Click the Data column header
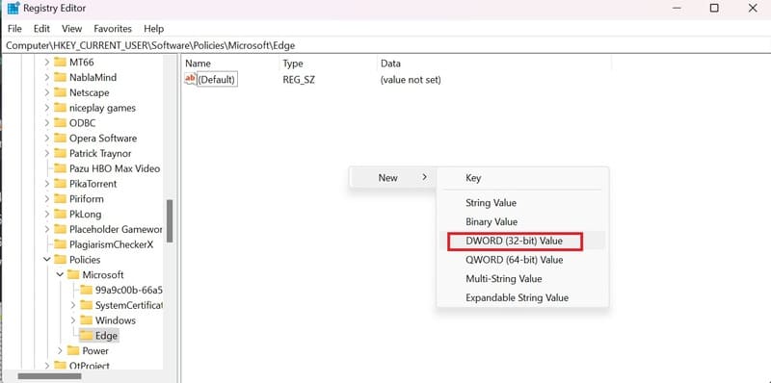The image size is (771, 383). [x=494, y=64]
